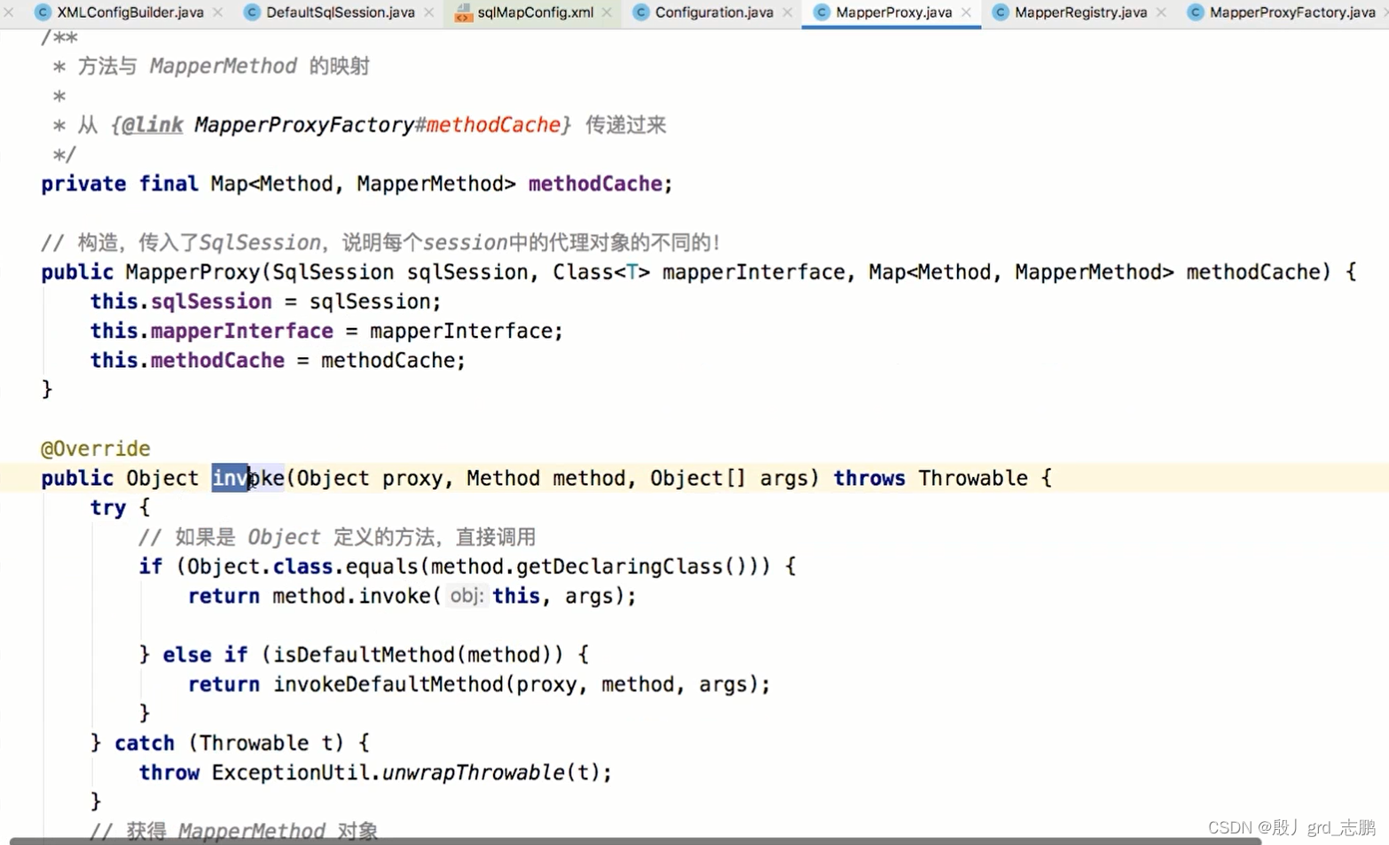Open the DefaultSqlSession.java tab
1389x845 pixels.
(340, 12)
